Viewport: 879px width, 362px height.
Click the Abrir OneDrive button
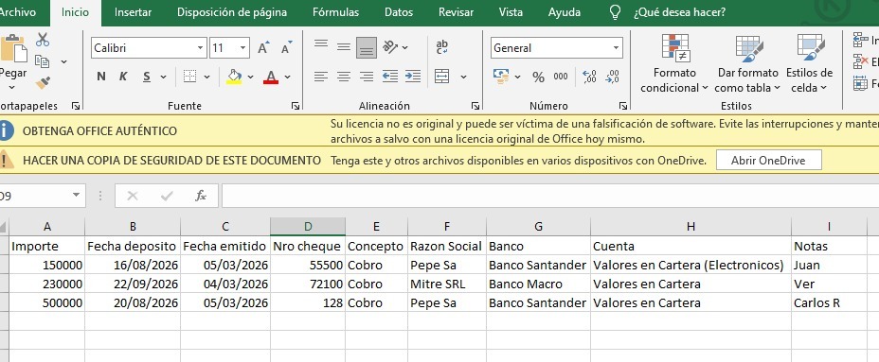click(x=768, y=161)
